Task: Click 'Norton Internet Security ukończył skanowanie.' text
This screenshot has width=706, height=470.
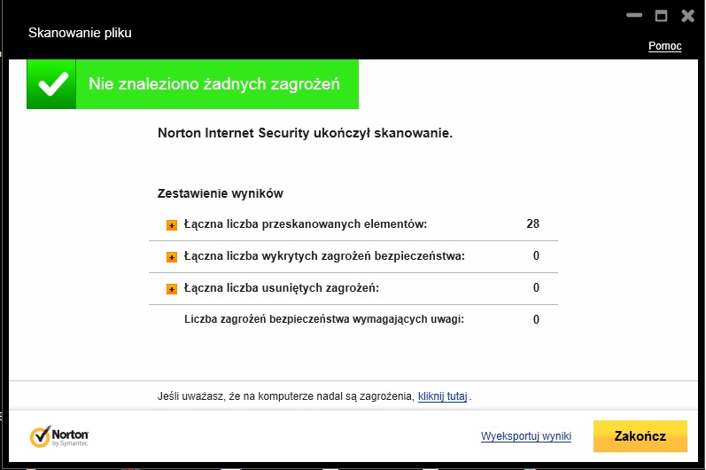Action: click(305, 133)
